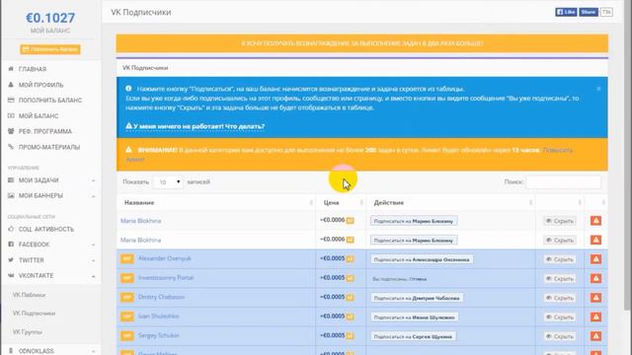Open ПРОМО-МАТЕРИАЛЫ sidebar item
Screen dimensions: 632x355
coord(49,147)
